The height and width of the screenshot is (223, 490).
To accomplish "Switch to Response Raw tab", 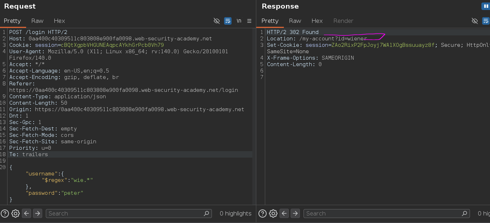I will 295,21.
